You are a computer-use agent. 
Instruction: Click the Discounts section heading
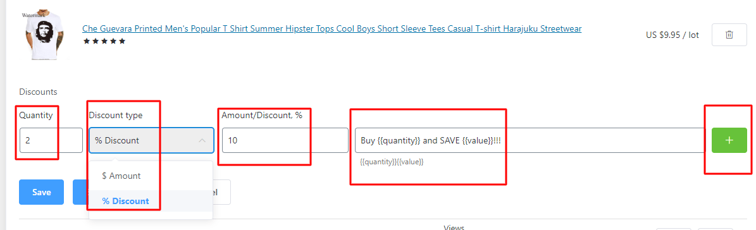click(38, 92)
